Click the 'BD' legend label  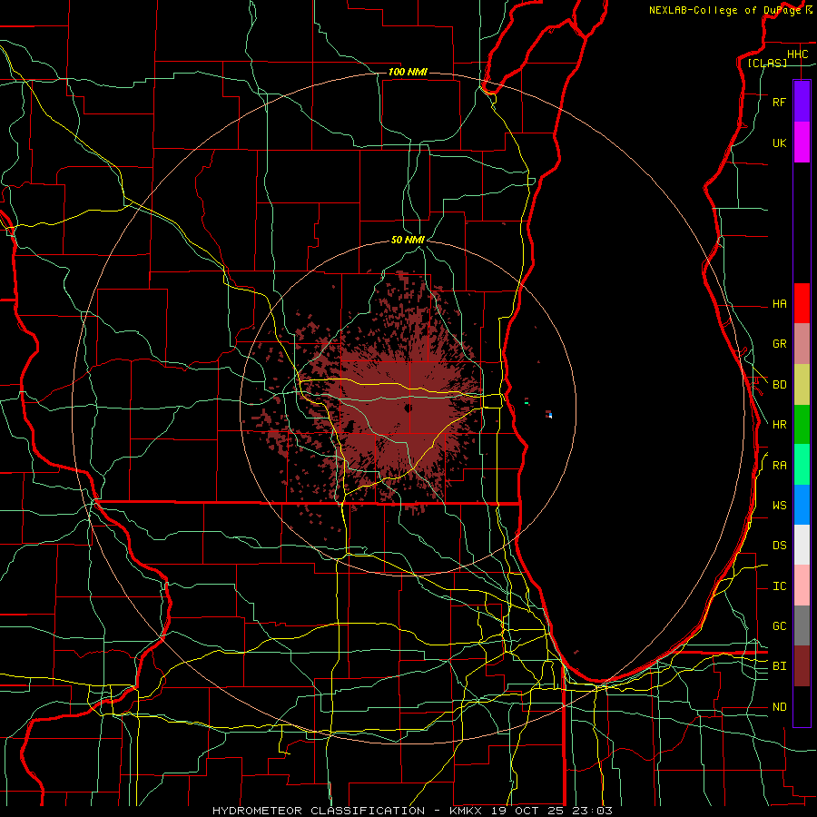779,385
